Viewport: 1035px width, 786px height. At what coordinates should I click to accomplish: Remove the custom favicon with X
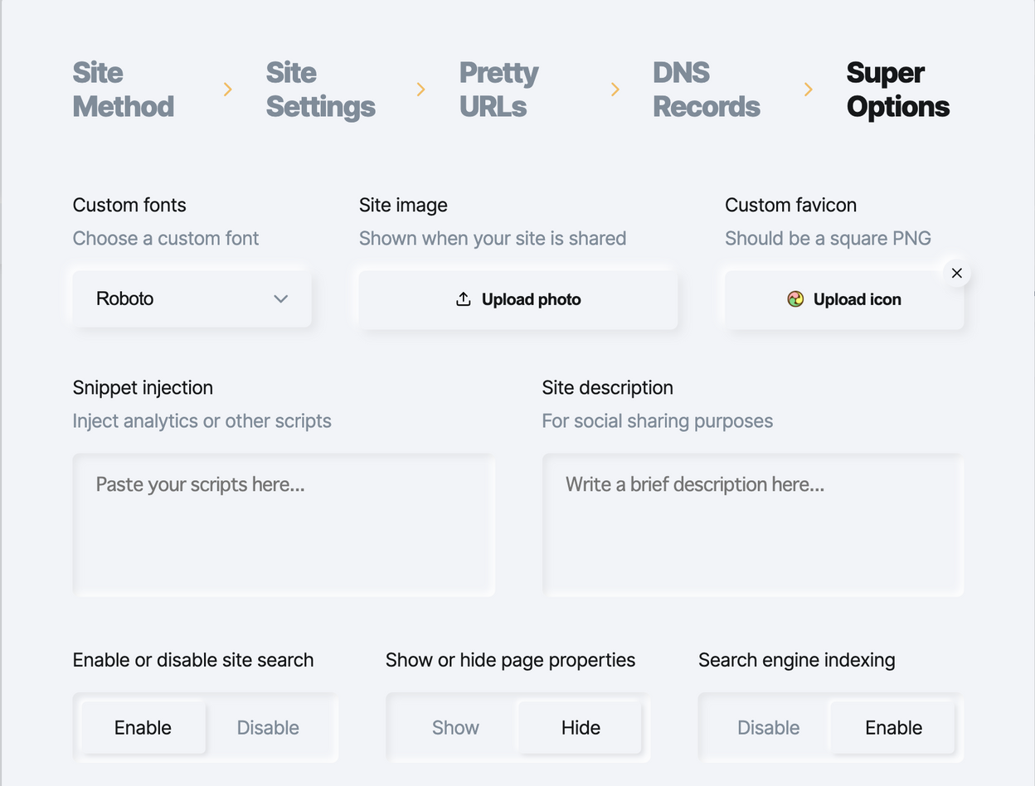(956, 273)
